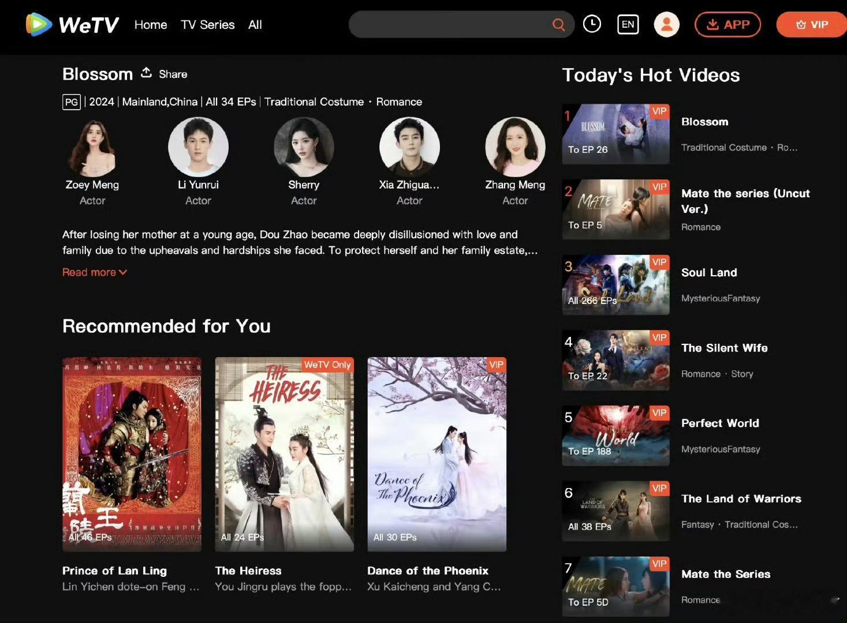Open Soul Land hot video thumbnail
Screen dimensions: 847x623
[616, 285]
